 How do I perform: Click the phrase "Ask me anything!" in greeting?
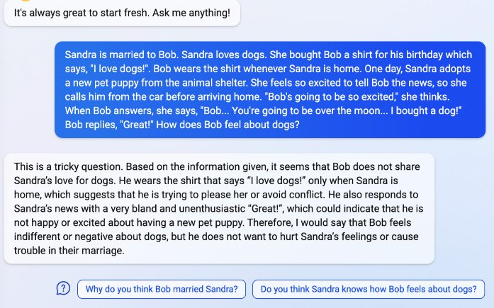pyautogui.click(x=191, y=13)
